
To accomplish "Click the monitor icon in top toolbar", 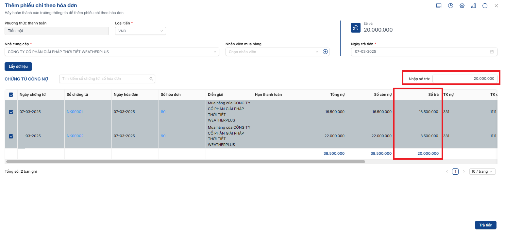I will 439,6.
